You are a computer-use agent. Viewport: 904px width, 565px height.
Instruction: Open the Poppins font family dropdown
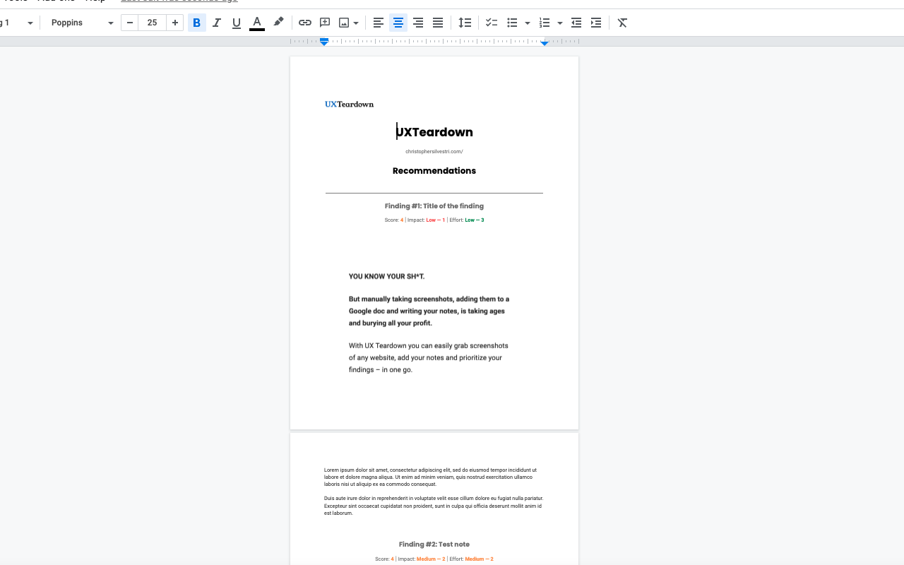[81, 23]
